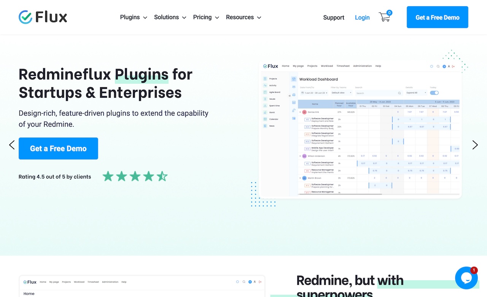The width and height of the screenshot is (487, 297).
Task: Click the Issues icon in the dashboard sidebar
Action: coord(265,99)
